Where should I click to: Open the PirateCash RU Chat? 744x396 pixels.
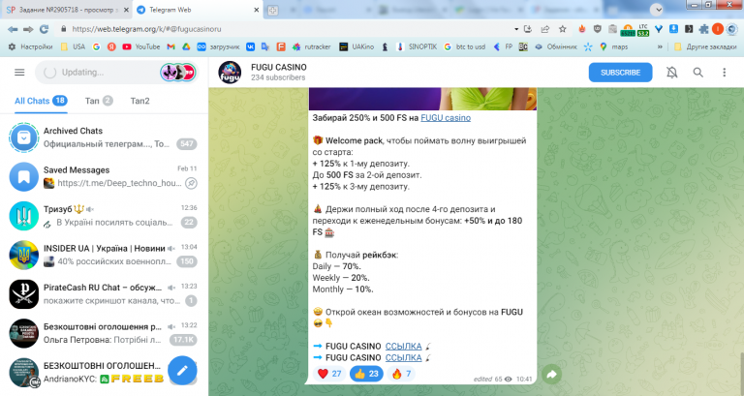[104, 294]
